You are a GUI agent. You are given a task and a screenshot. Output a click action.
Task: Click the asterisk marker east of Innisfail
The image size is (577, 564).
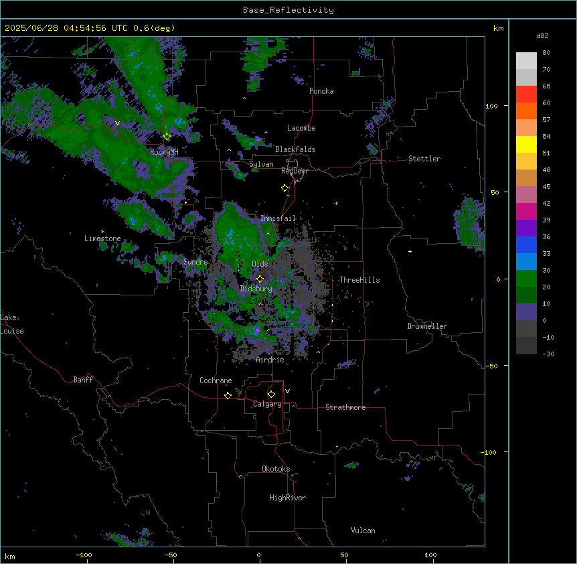pos(336,203)
